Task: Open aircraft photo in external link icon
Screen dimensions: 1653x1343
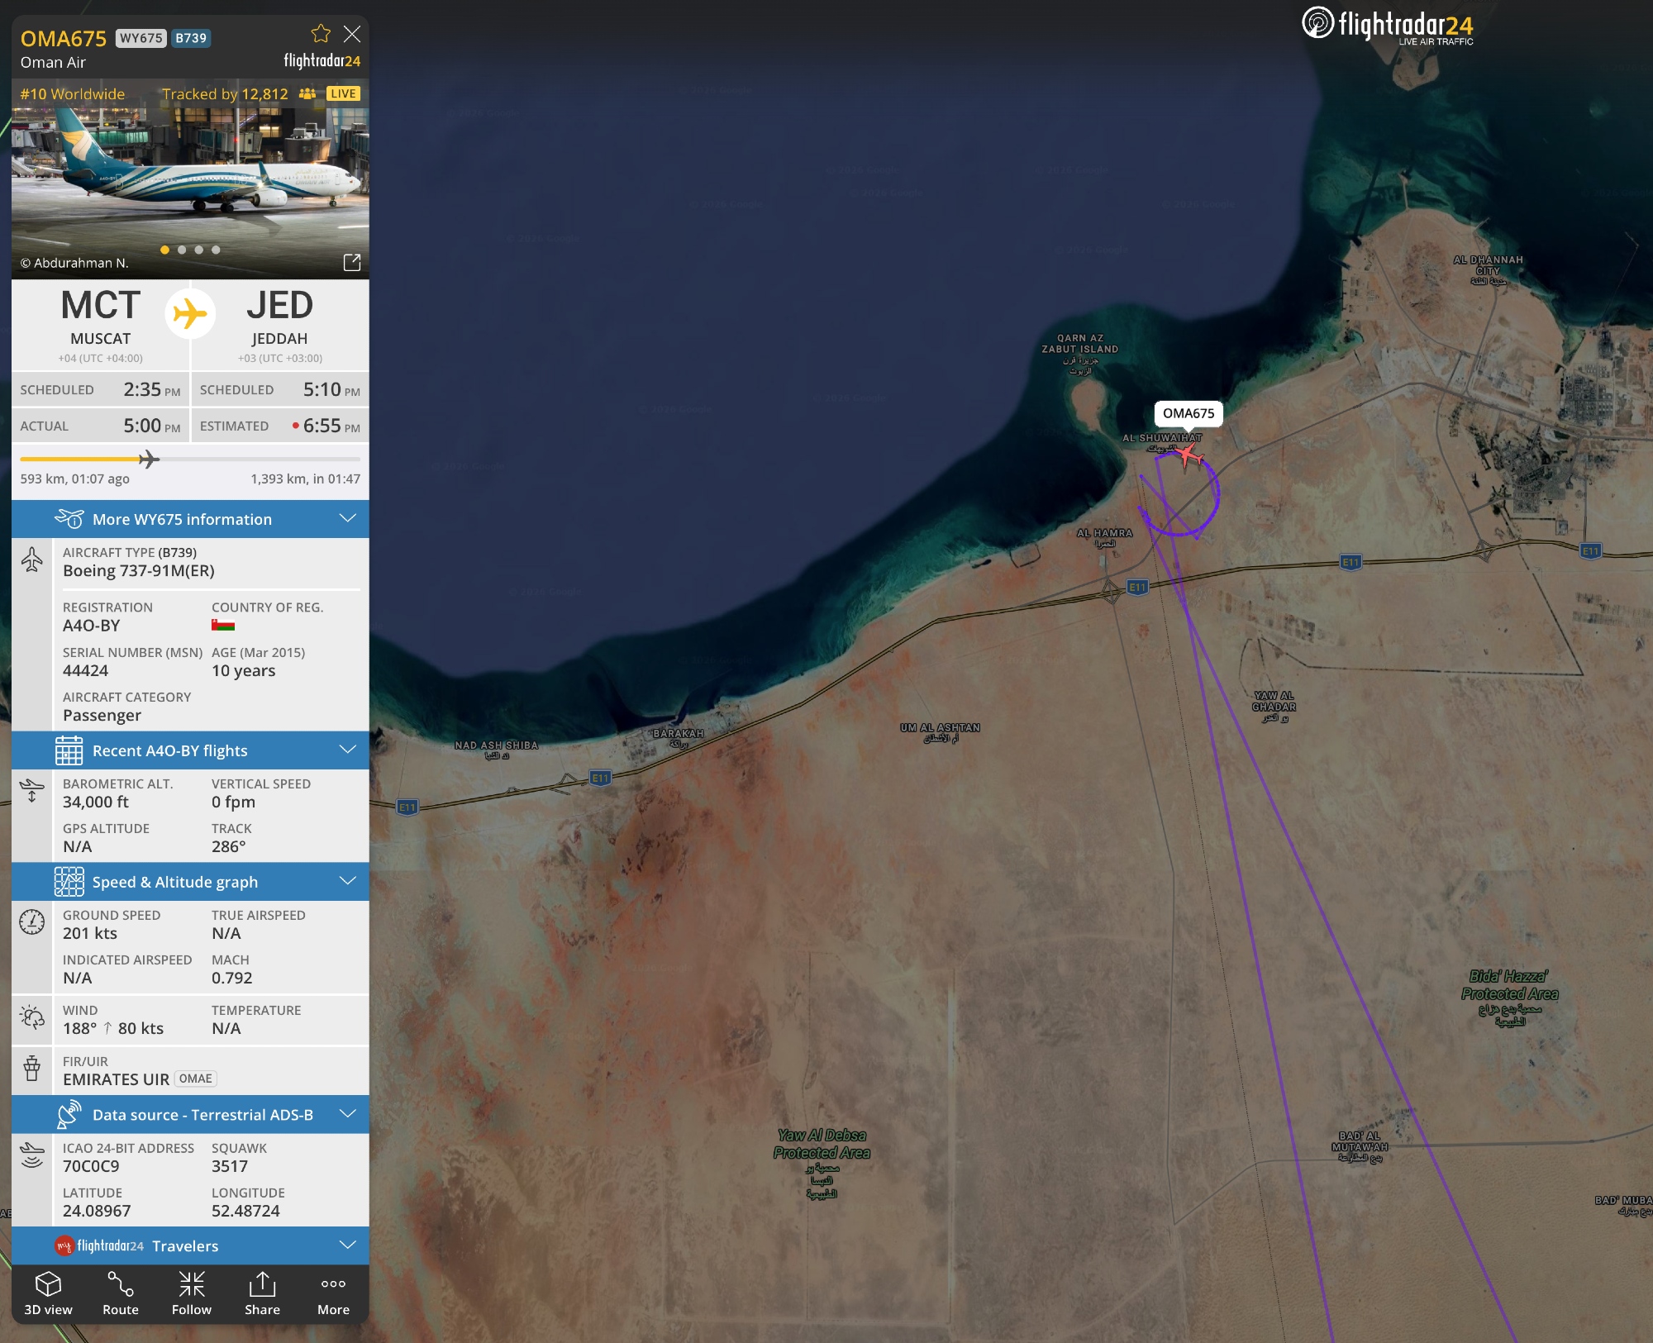Action: coord(352,262)
